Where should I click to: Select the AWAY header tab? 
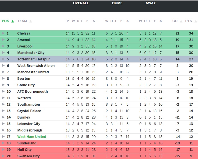pos(151,3)
